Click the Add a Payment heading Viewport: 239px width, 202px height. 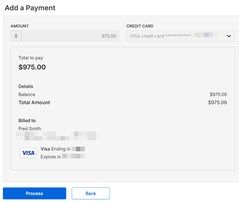pyautogui.click(x=30, y=8)
